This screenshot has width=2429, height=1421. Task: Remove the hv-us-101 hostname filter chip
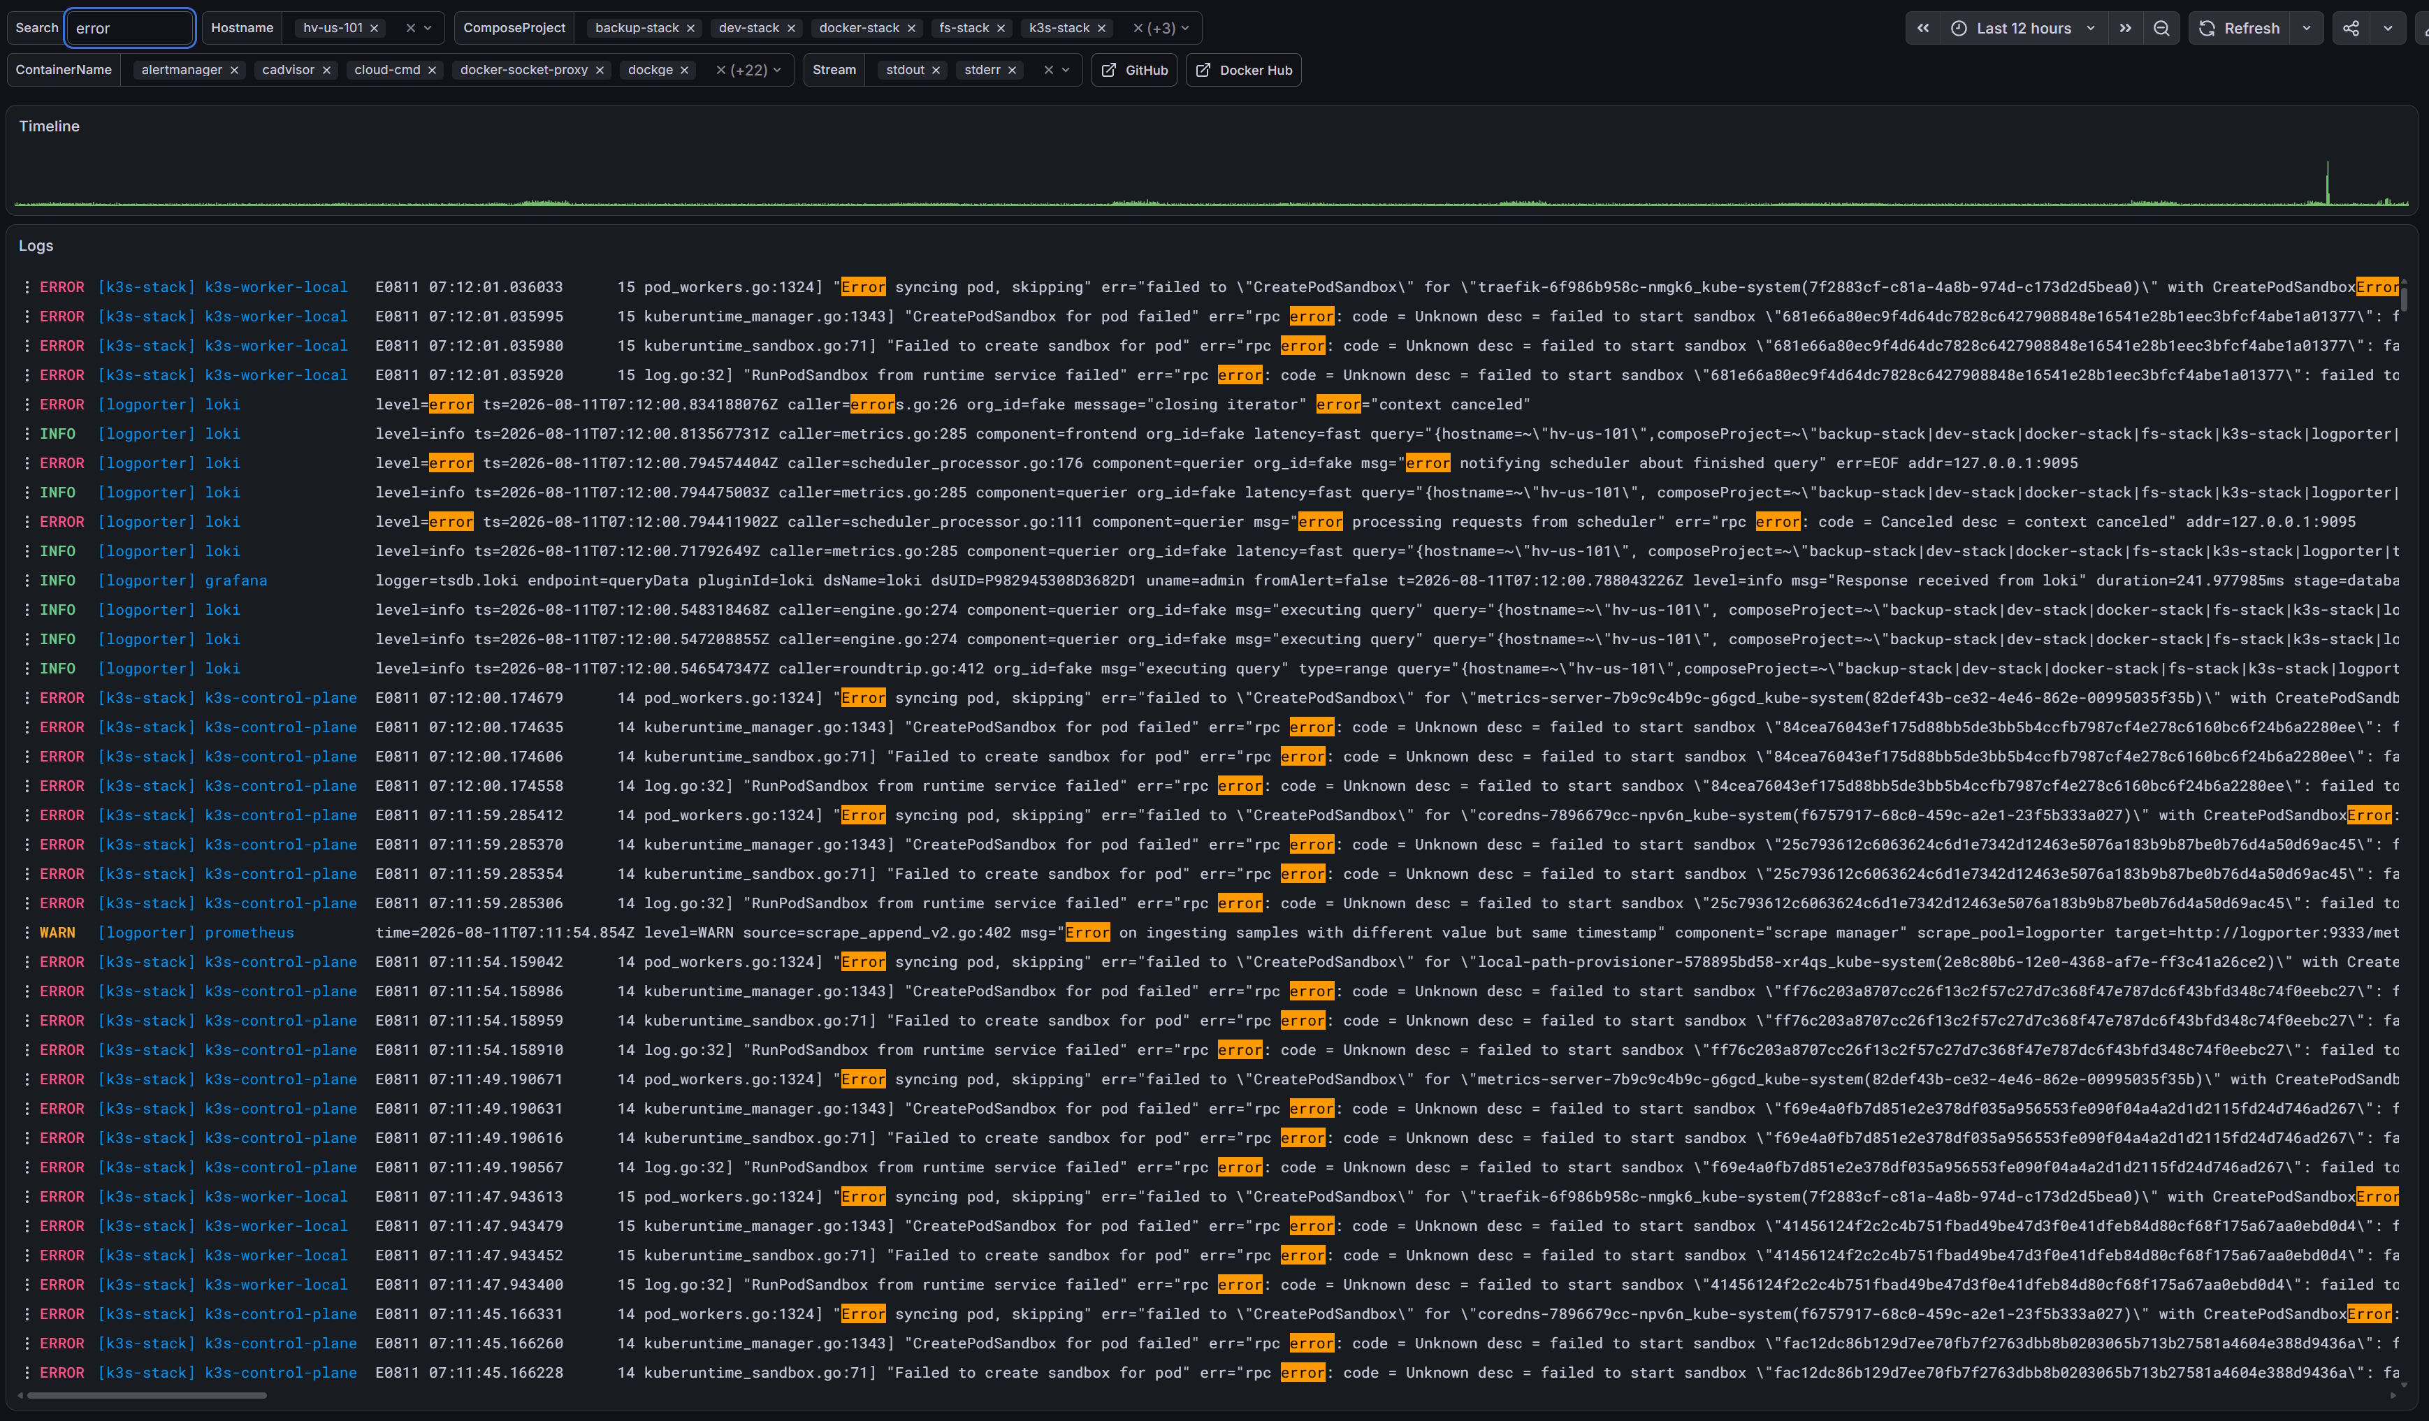(x=374, y=28)
